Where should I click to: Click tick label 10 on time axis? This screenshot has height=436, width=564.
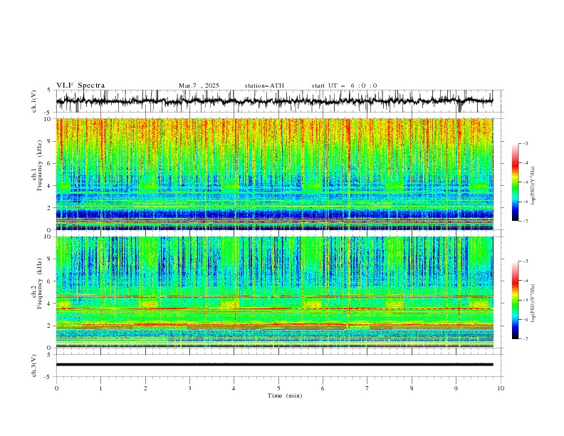(501, 388)
